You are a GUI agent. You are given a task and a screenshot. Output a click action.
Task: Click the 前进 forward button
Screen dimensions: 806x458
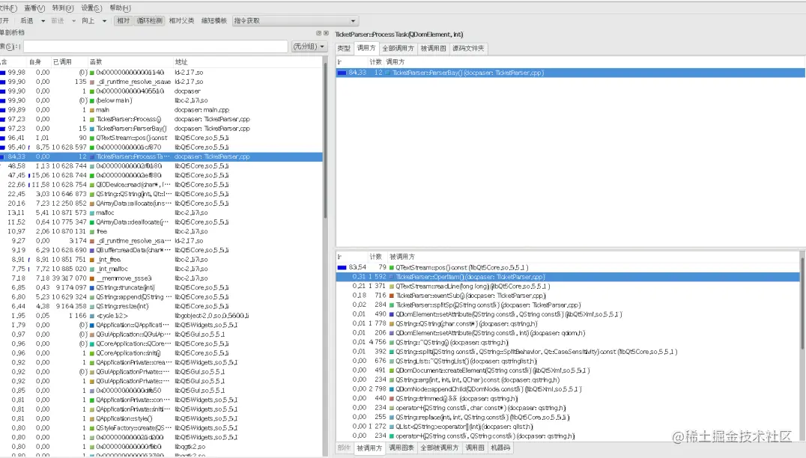coord(58,21)
